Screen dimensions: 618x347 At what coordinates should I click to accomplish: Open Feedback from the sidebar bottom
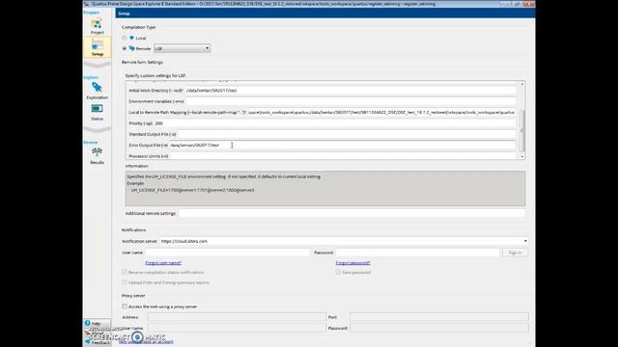click(x=98, y=342)
